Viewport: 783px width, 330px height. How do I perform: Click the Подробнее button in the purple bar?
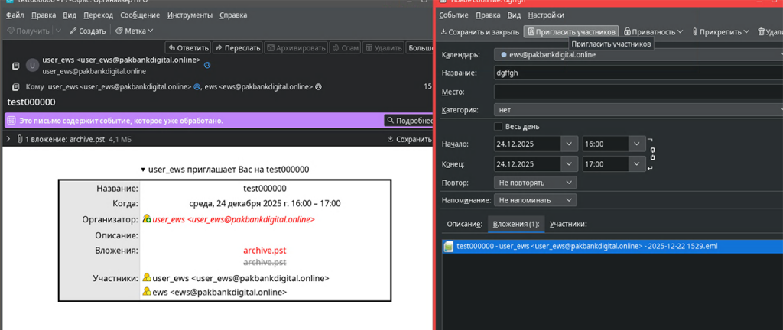click(410, 121)
